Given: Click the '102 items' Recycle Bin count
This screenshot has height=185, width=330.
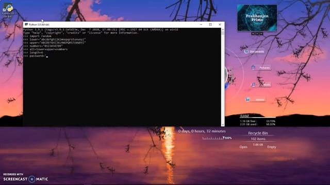Looking at the screenshot, I should pos(258,139).
